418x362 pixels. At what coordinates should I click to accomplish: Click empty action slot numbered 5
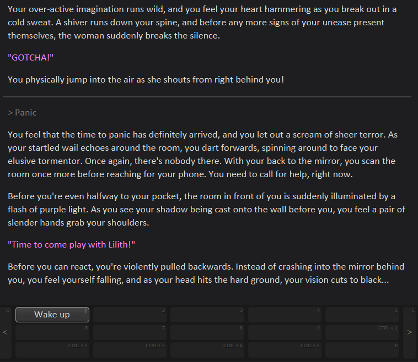coord(362,315)
